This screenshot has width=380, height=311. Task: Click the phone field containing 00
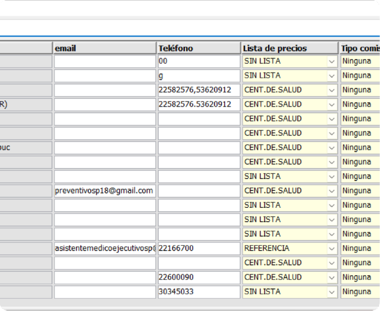point(199,61)
